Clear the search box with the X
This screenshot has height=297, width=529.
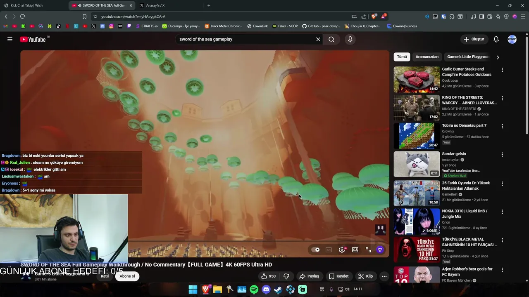[x=318, y=39]
